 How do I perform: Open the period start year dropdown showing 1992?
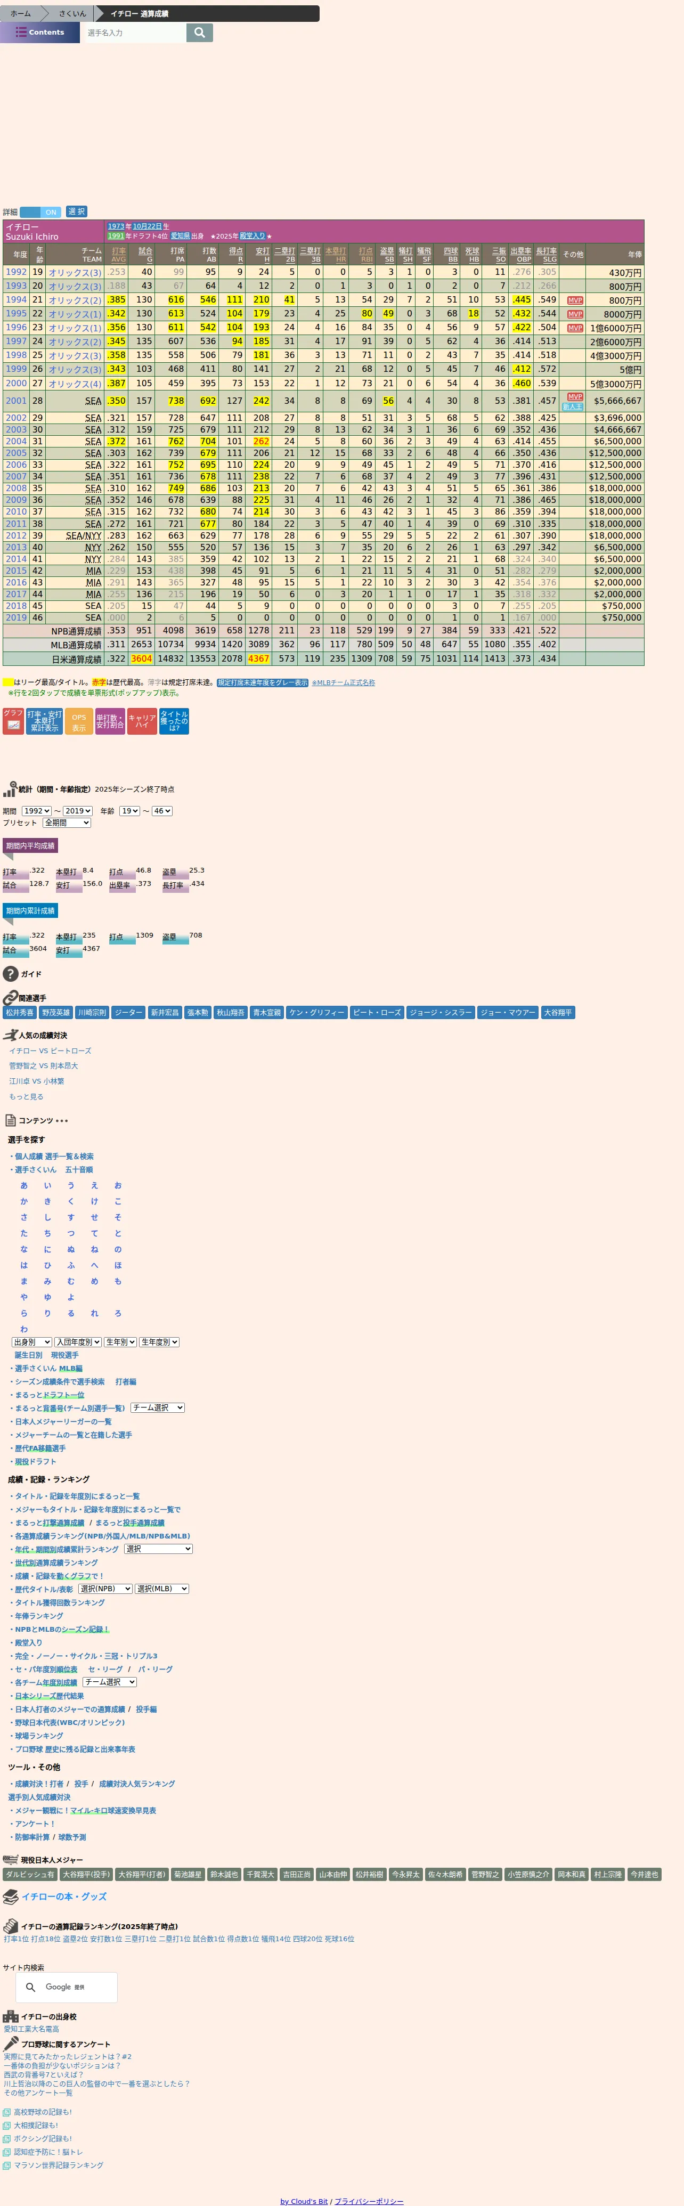point(37,811)
